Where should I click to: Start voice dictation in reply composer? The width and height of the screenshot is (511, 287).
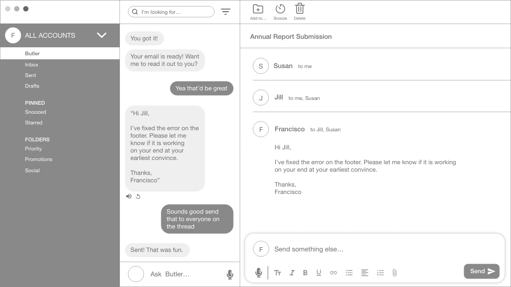pos(259,272)
